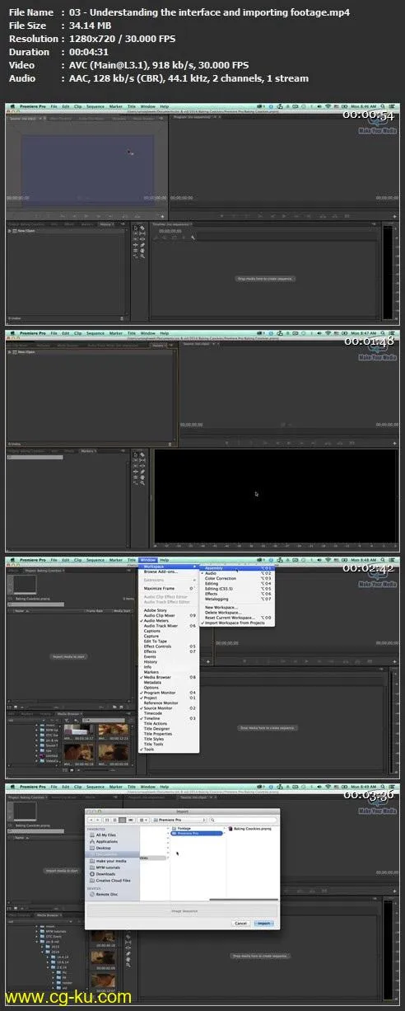Select Captions in the Window menu
The width and height of the screenshot is (405, 1011).
169,631
